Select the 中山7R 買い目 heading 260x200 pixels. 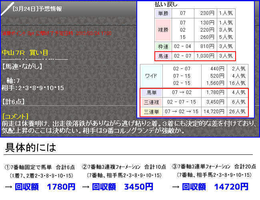(25, 53)
